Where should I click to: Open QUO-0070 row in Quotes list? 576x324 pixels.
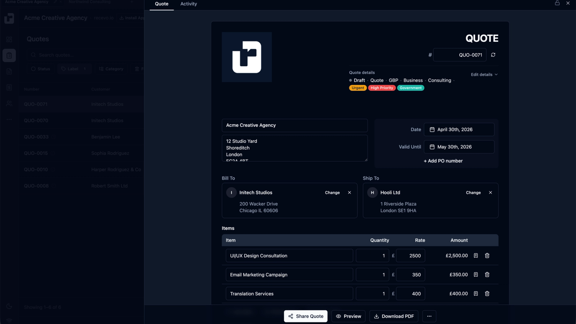[x=82, y=121]
